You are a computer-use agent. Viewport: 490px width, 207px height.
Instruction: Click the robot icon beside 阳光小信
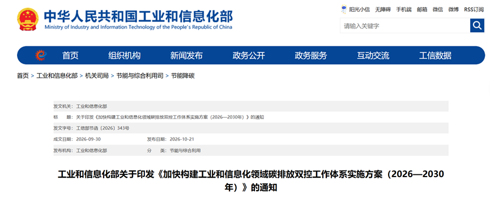click(x=344, y=10)
